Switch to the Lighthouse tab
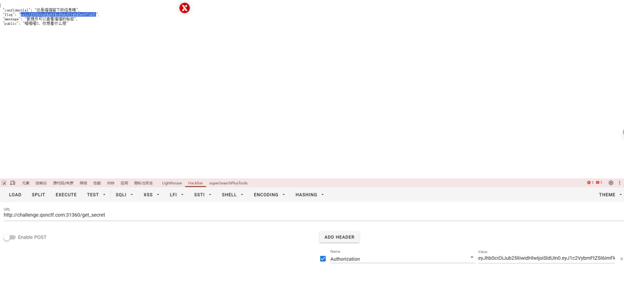The height and width of the screenshot is (287, 624). point(172,183)
